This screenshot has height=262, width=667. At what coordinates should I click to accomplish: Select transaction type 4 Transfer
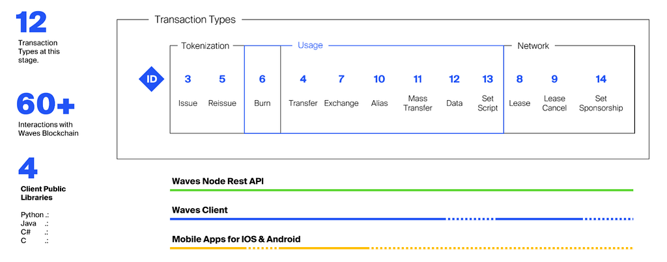tap(303, 91)
